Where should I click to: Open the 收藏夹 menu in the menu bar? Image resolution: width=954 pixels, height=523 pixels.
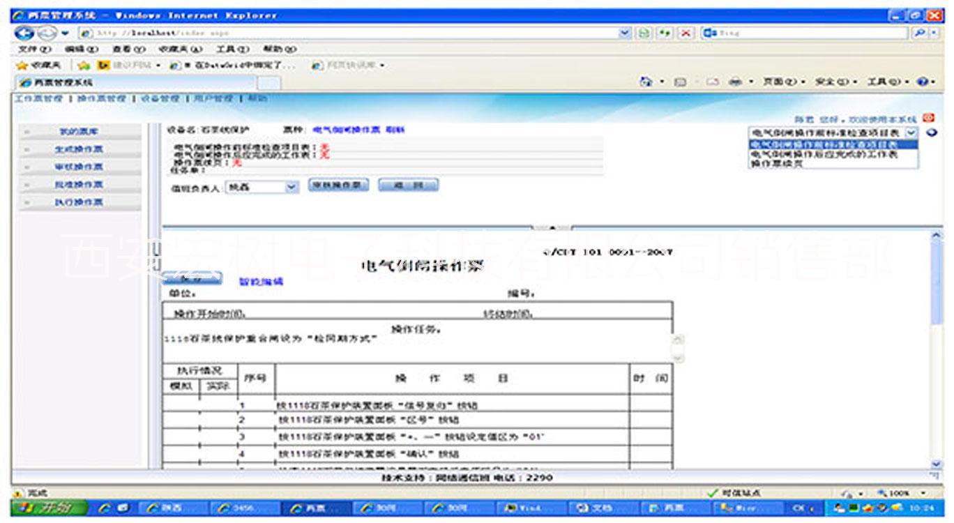pyautogui.click(x=181, y=50)
